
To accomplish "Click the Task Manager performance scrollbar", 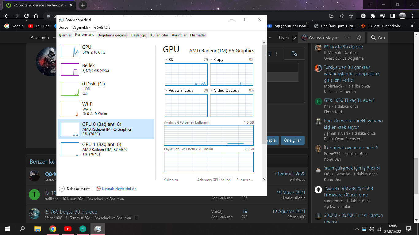I will 264,94.
